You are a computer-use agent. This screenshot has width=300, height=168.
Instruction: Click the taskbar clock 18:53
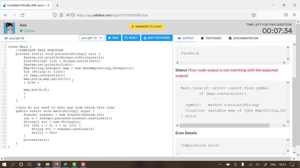(x=282, y=164)
